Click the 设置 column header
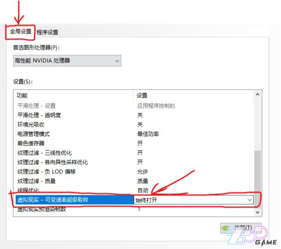This screenshot has height=249, width=281. pos(194,95)
